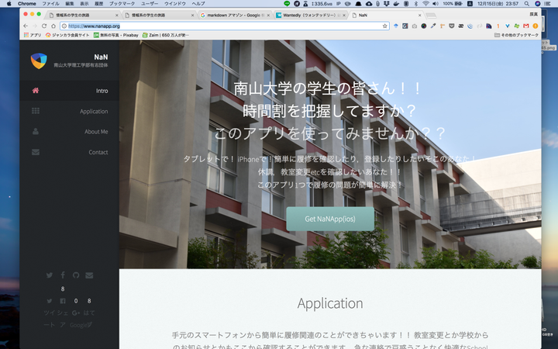
Task: Open 無料の写真 - Pixabay bookmark
Action: click(116, 35)
